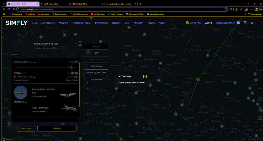This screenshot has width=263, height=141.
Task: Click the yellow airplane icon at the map bottom
Action: pyautogui.click(x=121, y=139)
